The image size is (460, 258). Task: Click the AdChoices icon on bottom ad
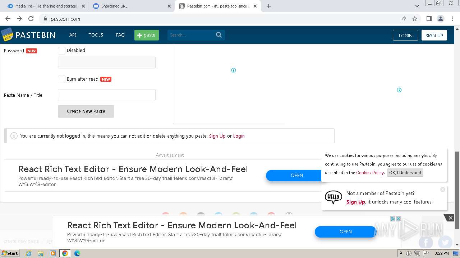pyautogui.click(x=393, y=219)
